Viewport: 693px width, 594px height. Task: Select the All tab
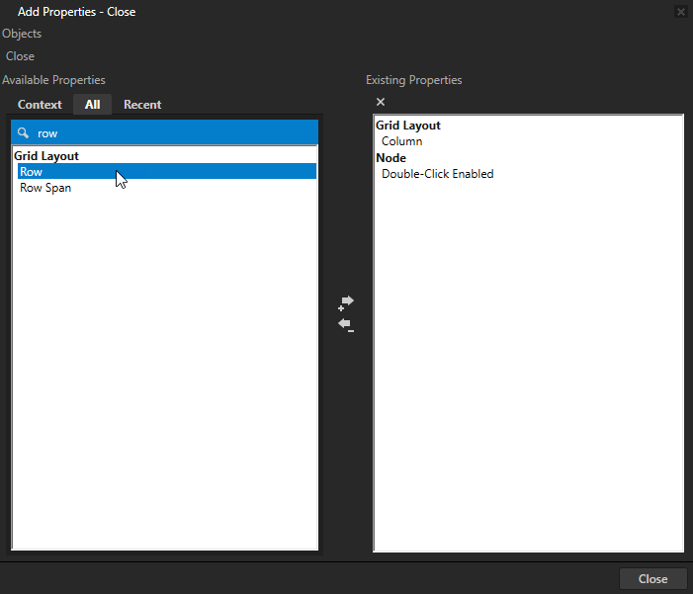[92, 105]
